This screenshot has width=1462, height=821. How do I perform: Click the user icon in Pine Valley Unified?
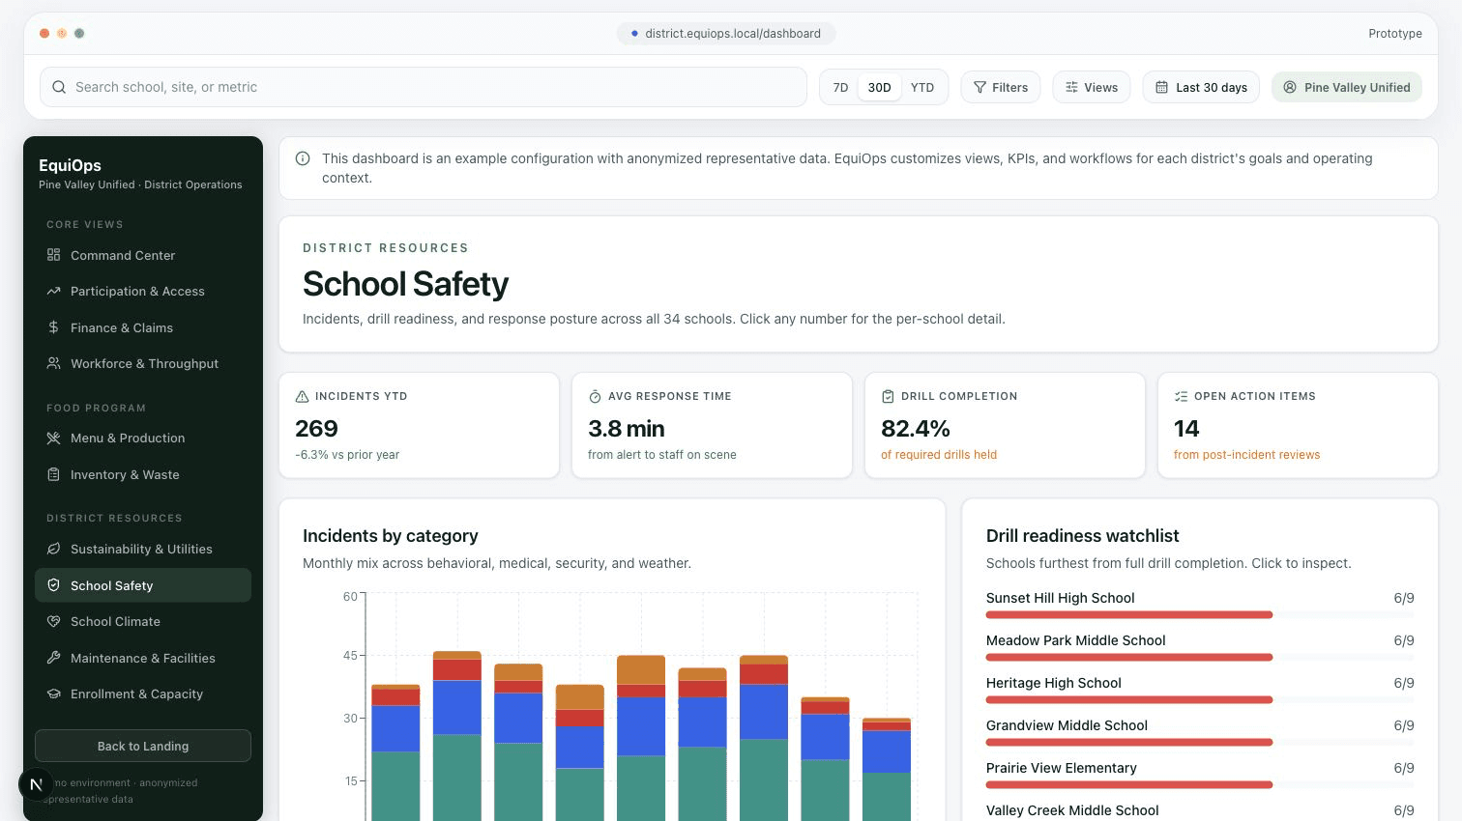(1289, 87)
